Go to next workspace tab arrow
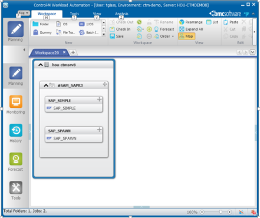The image size is (260, 218). click(246, 52)
